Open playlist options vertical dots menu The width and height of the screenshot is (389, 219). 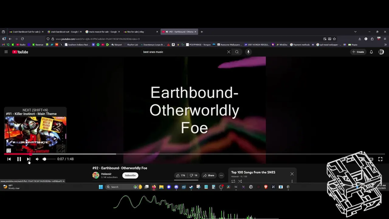coord(292,181)
